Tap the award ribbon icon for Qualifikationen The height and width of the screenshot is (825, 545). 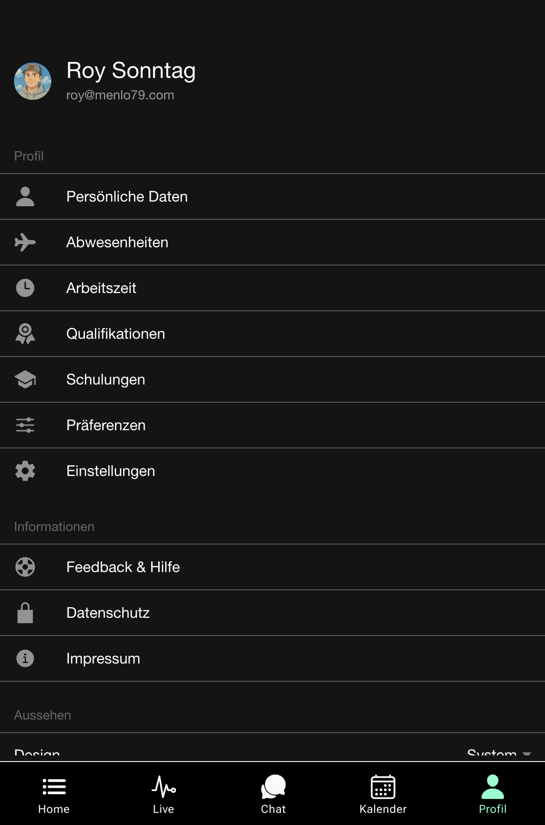(x=25, y=334)
